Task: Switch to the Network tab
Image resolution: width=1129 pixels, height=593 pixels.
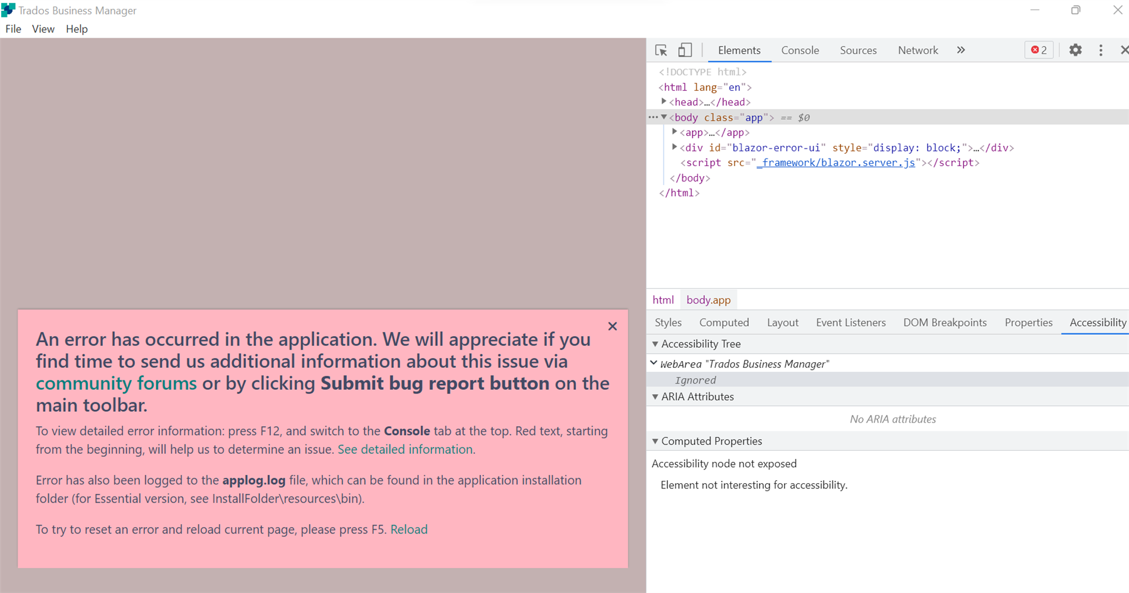Action: [x=918, y=50]
